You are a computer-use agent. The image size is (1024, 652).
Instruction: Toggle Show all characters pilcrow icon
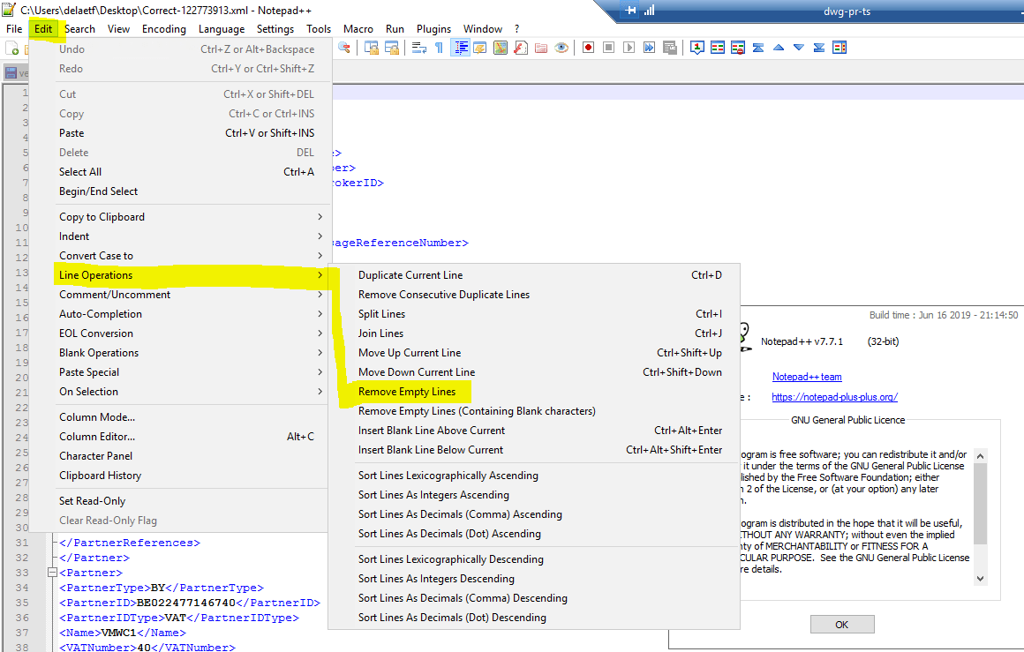[439, 48]
